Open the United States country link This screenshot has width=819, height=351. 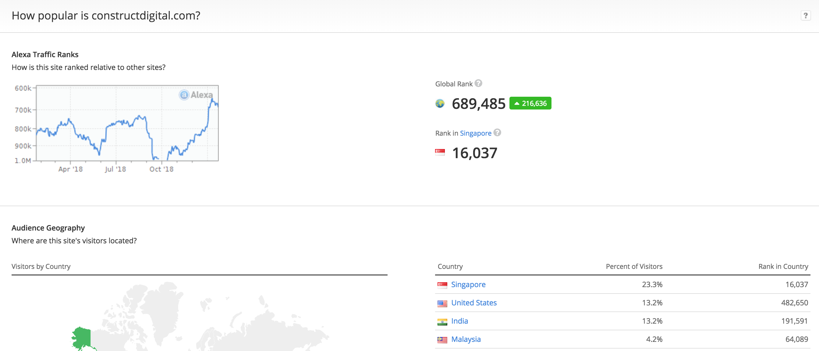tap(474, 303)
